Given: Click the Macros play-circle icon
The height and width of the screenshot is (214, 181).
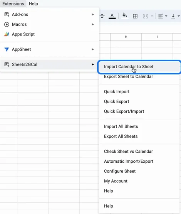Looking at the screenshot, I should [7, 24].
